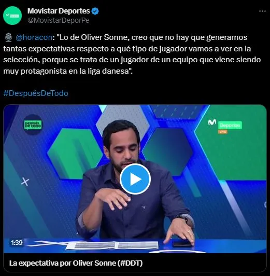Open the @horacon mention link
The image size is (270, 276).
(34, 37)
